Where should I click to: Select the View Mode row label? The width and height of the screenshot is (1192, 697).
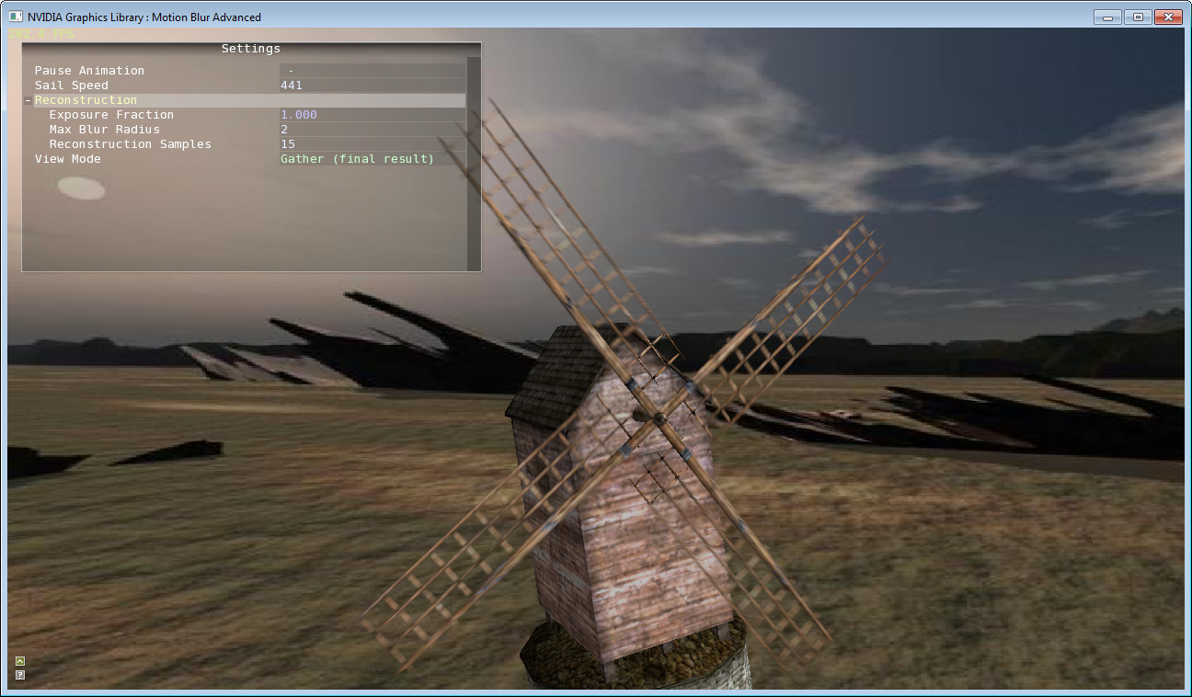[67, 158]
